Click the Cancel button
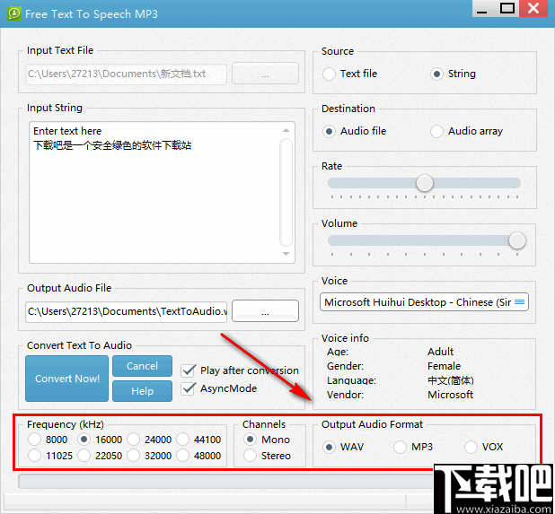The image size is (555, 514). pyautogui.click(x=142, y=366)
